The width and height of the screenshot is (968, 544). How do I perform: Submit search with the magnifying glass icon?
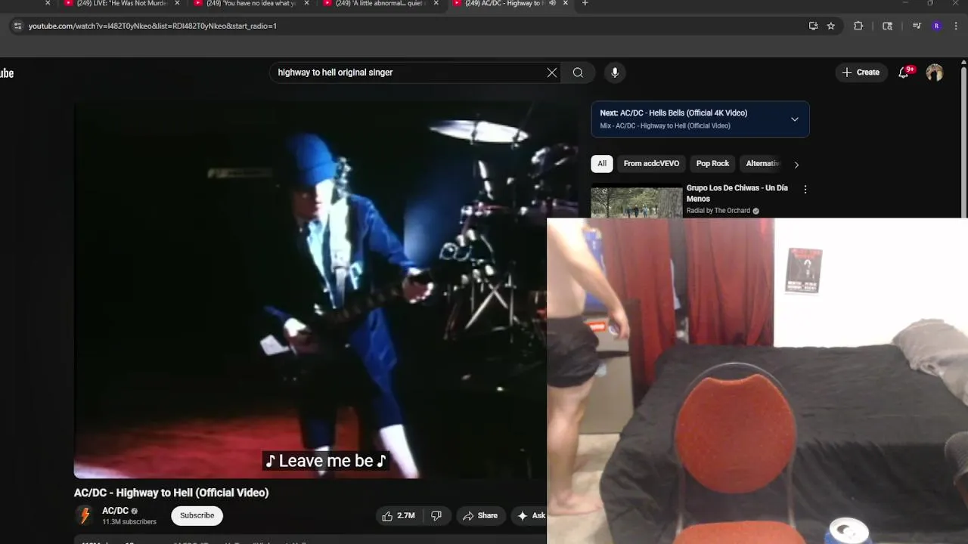[578, 73]
